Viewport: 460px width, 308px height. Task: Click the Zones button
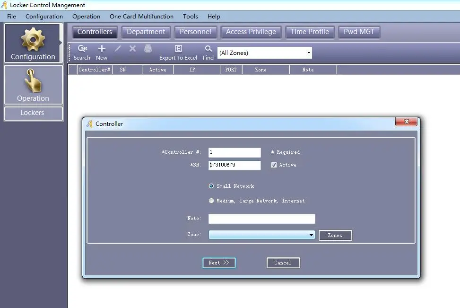point(335,236)
